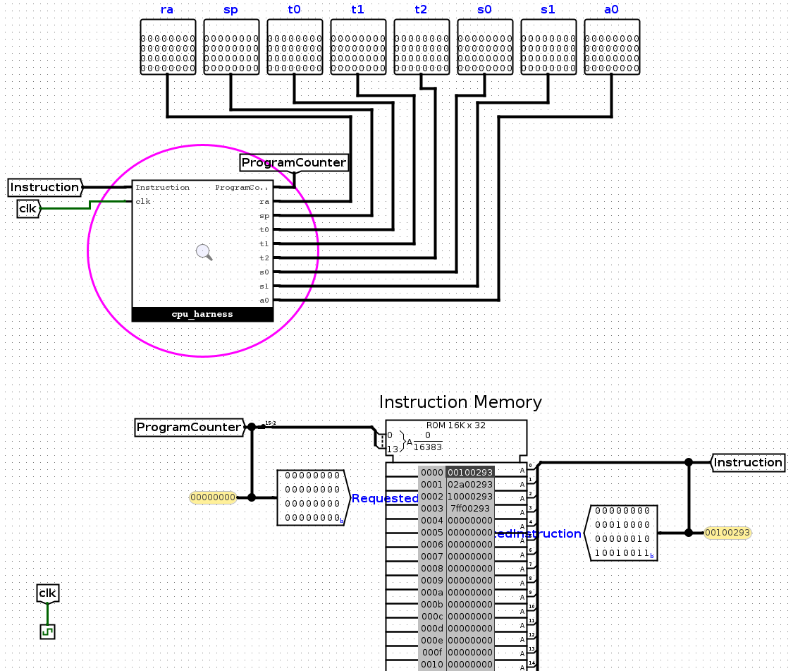This screenshot has height=671, width=793.
Task: Select the ra register probe display
Action: 167,47
